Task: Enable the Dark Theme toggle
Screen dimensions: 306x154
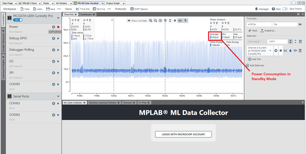Action: tap(285, 9)
